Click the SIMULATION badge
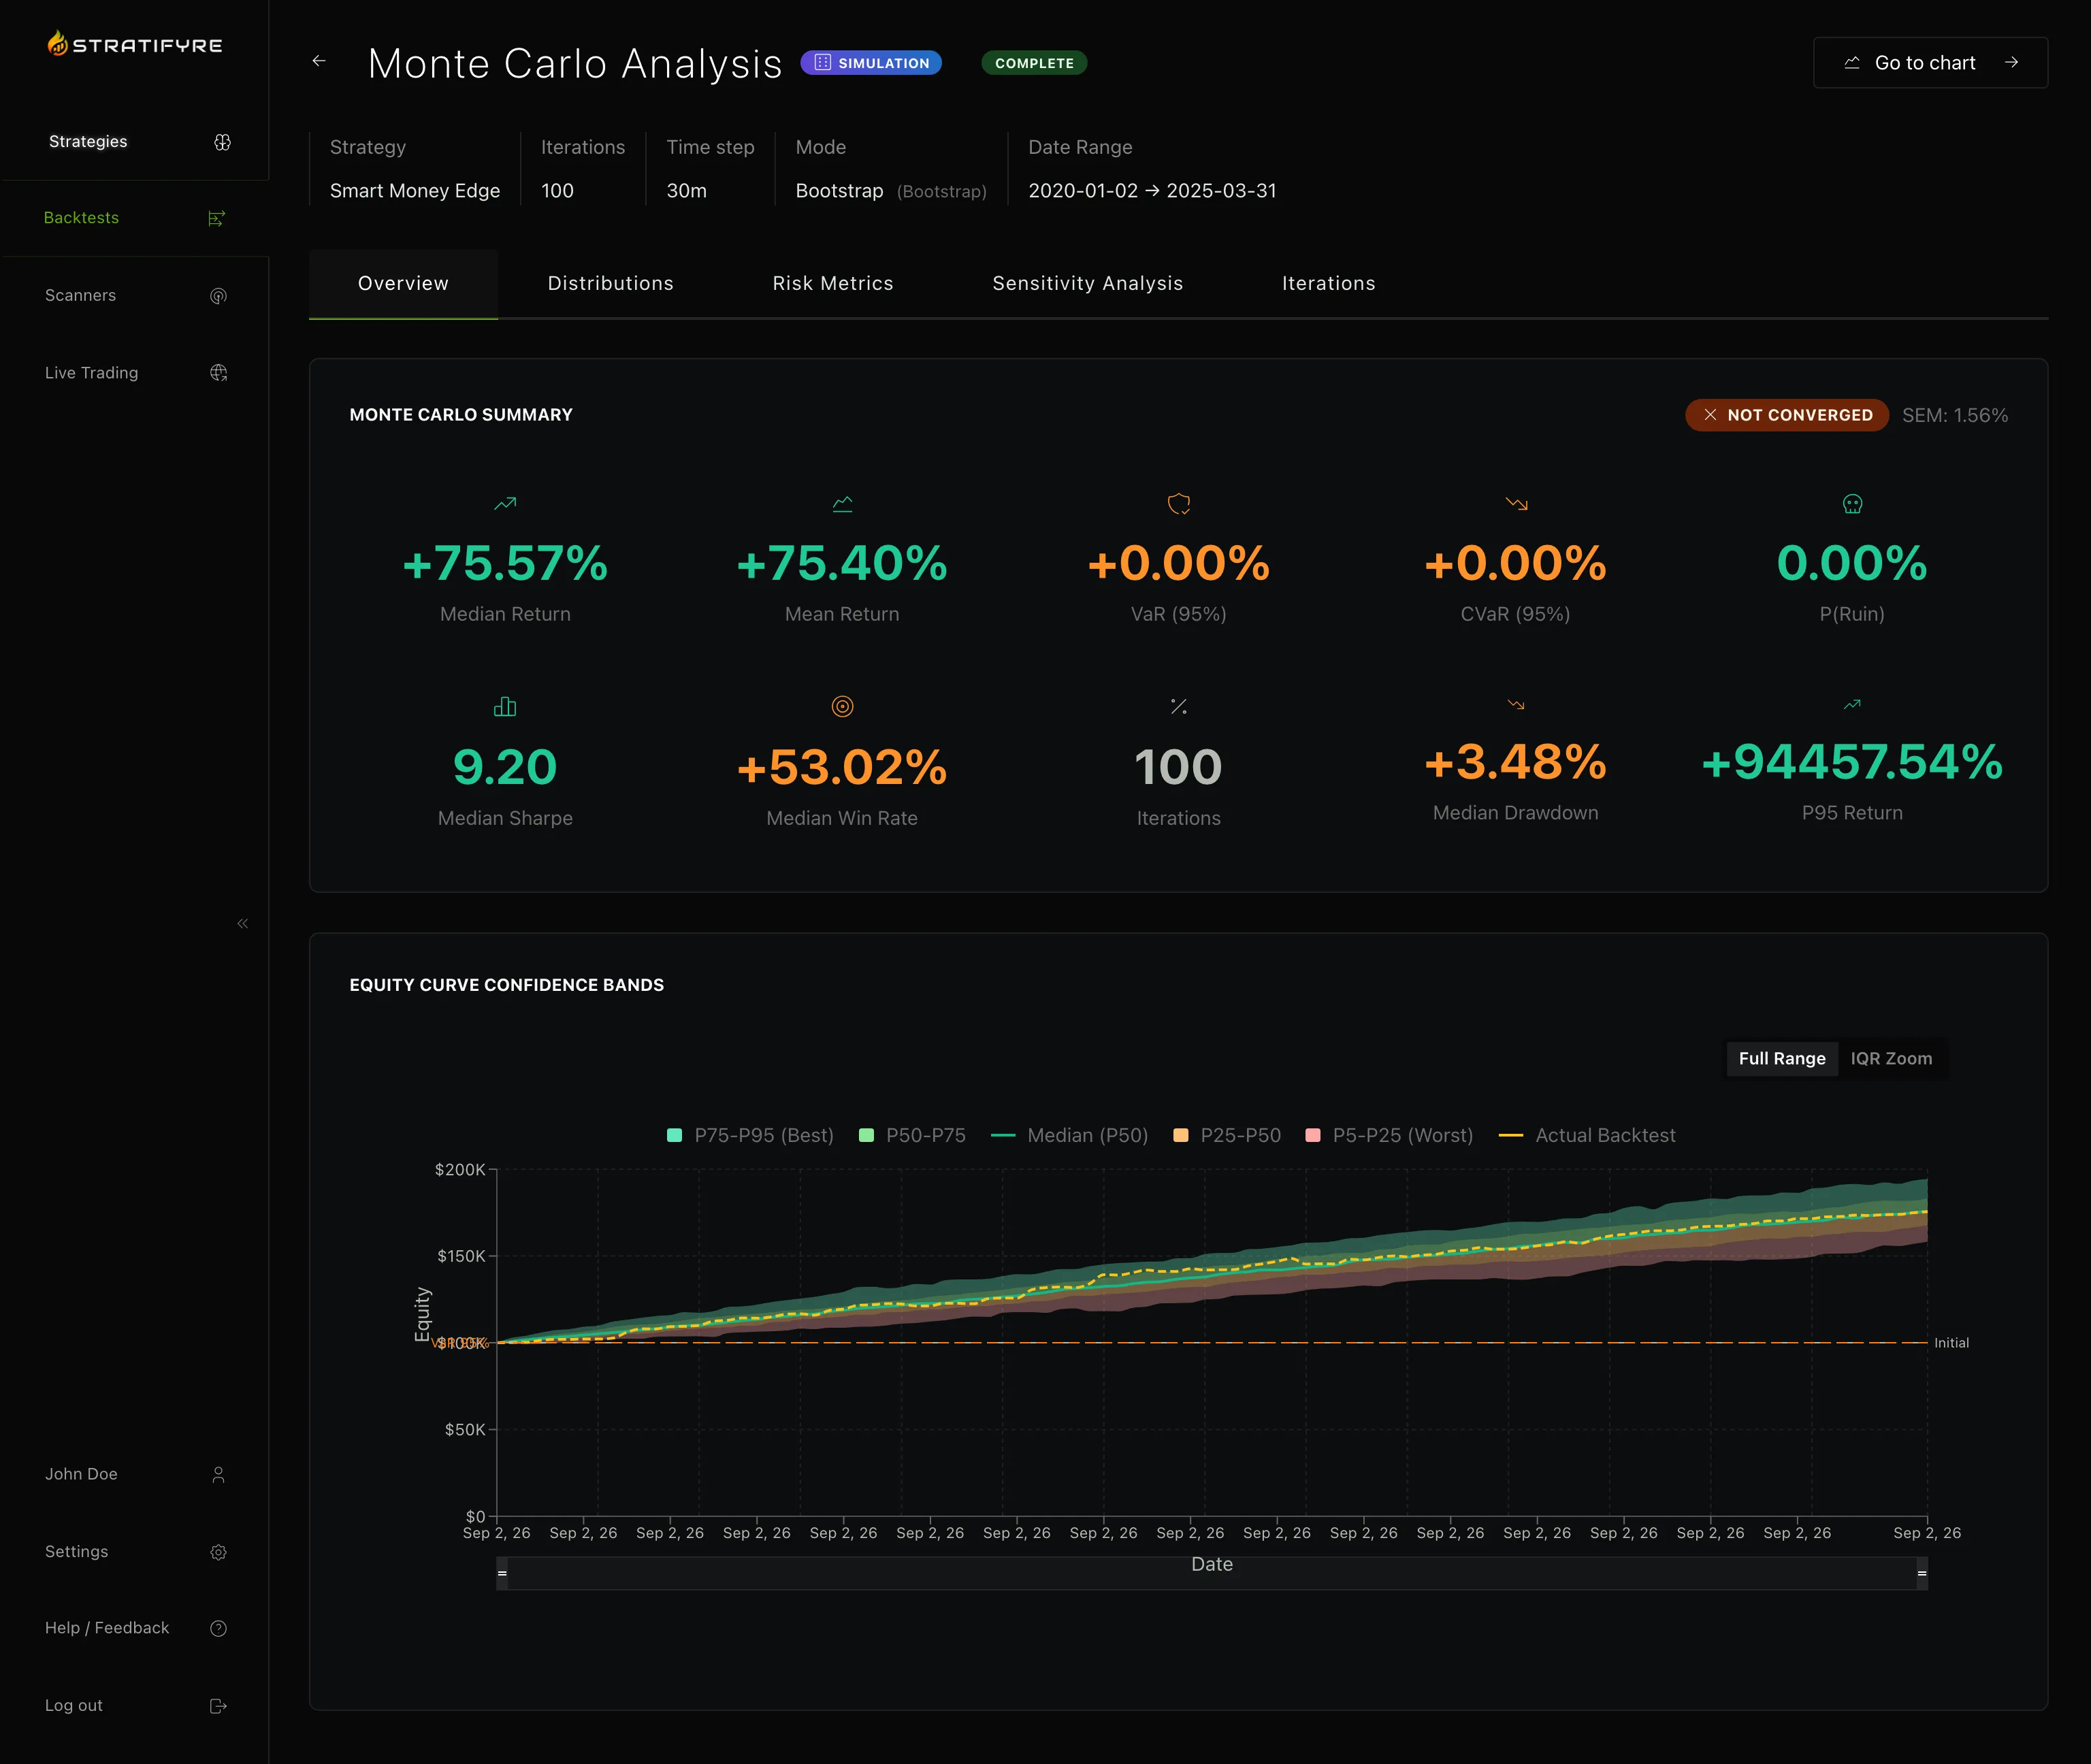 pos(871,62)
